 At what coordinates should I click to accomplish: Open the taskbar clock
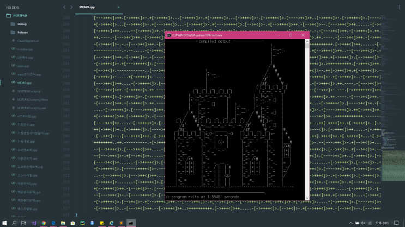pyautogui.click(x=382, y=223)
